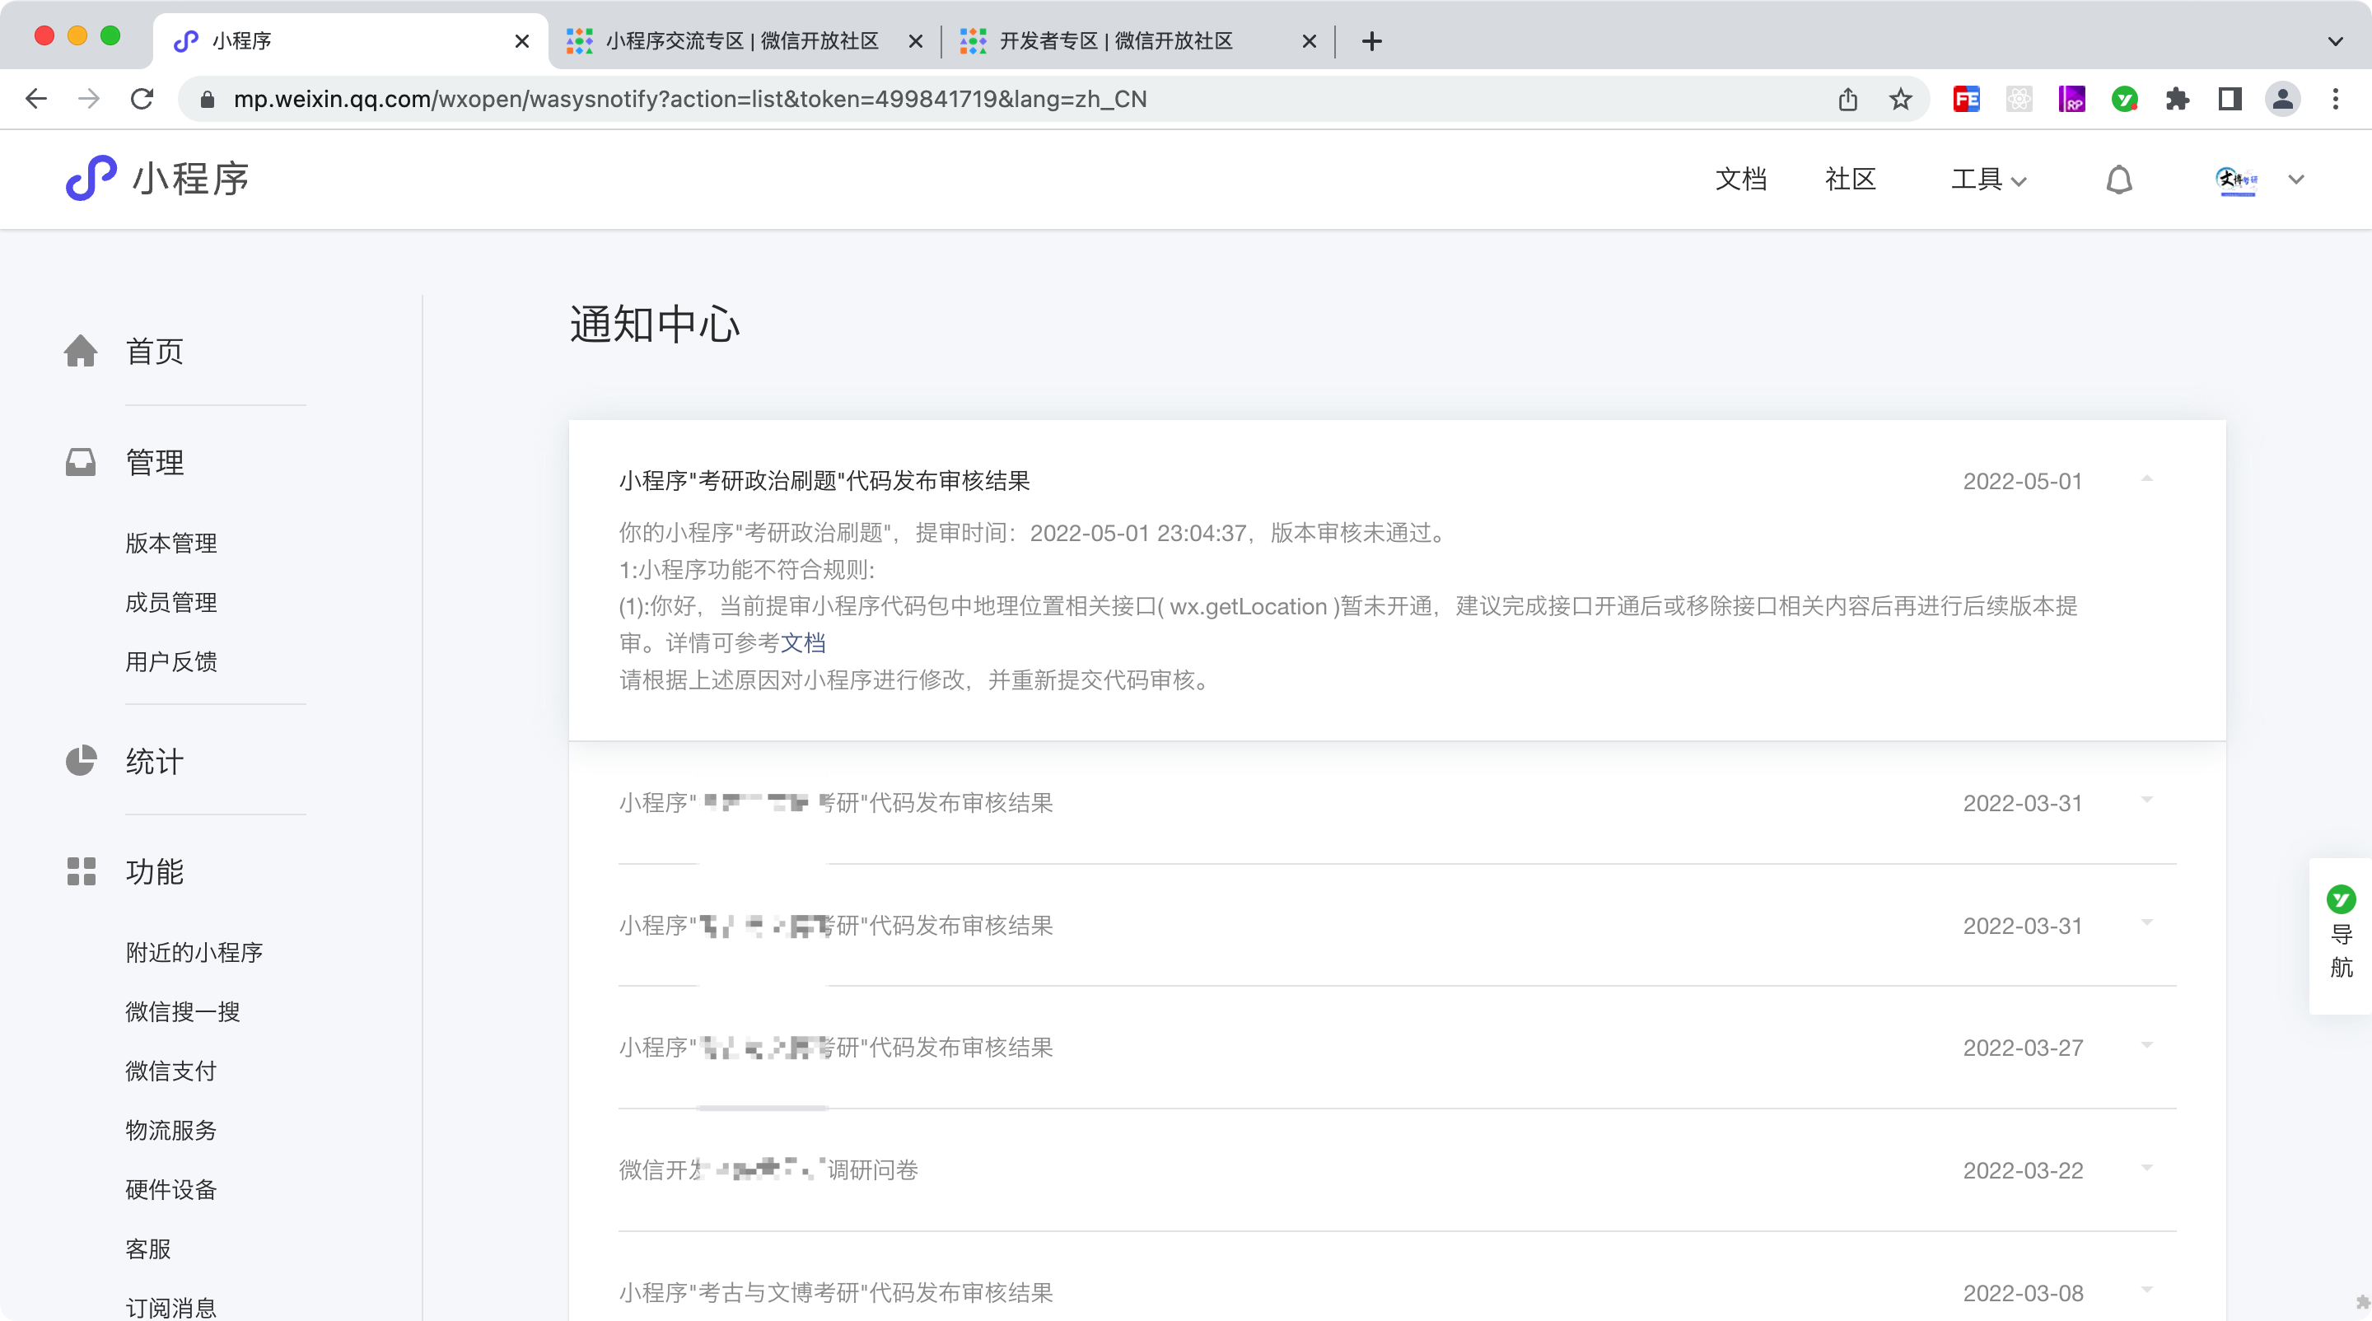
Task: Reload the page
Action: coord(142,100)
